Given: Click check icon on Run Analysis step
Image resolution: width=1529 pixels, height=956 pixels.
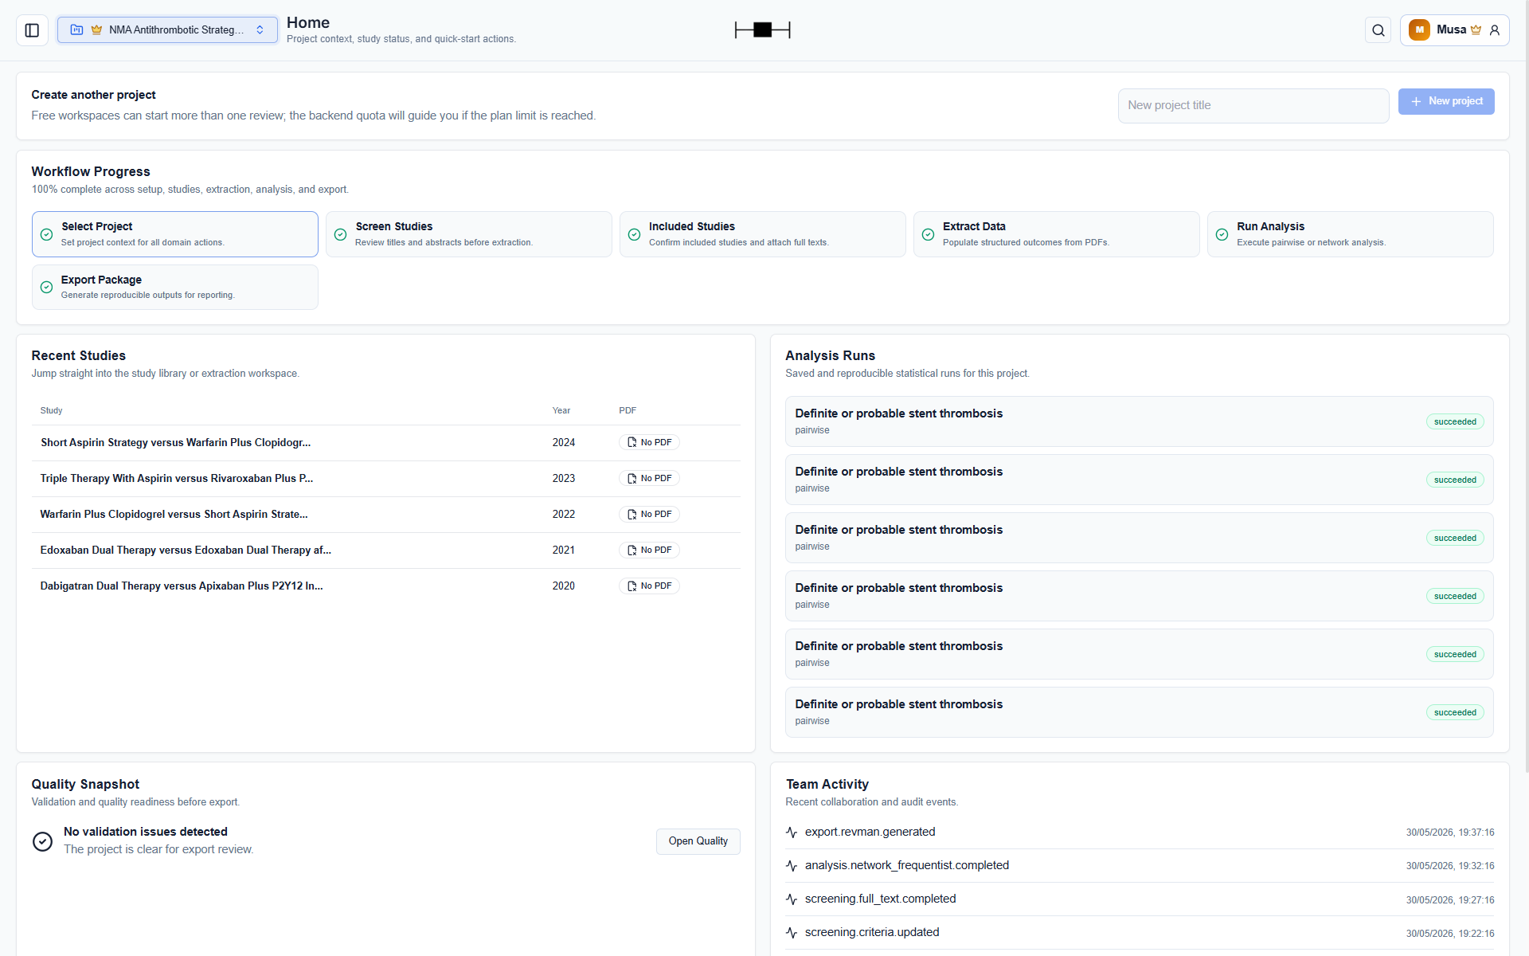Looking at the screenshot, I should click(x=1222, y=234).
